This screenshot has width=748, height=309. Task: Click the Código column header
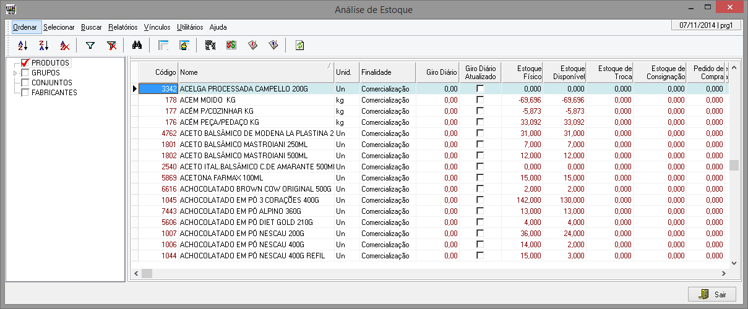click(x=158, y=72)
